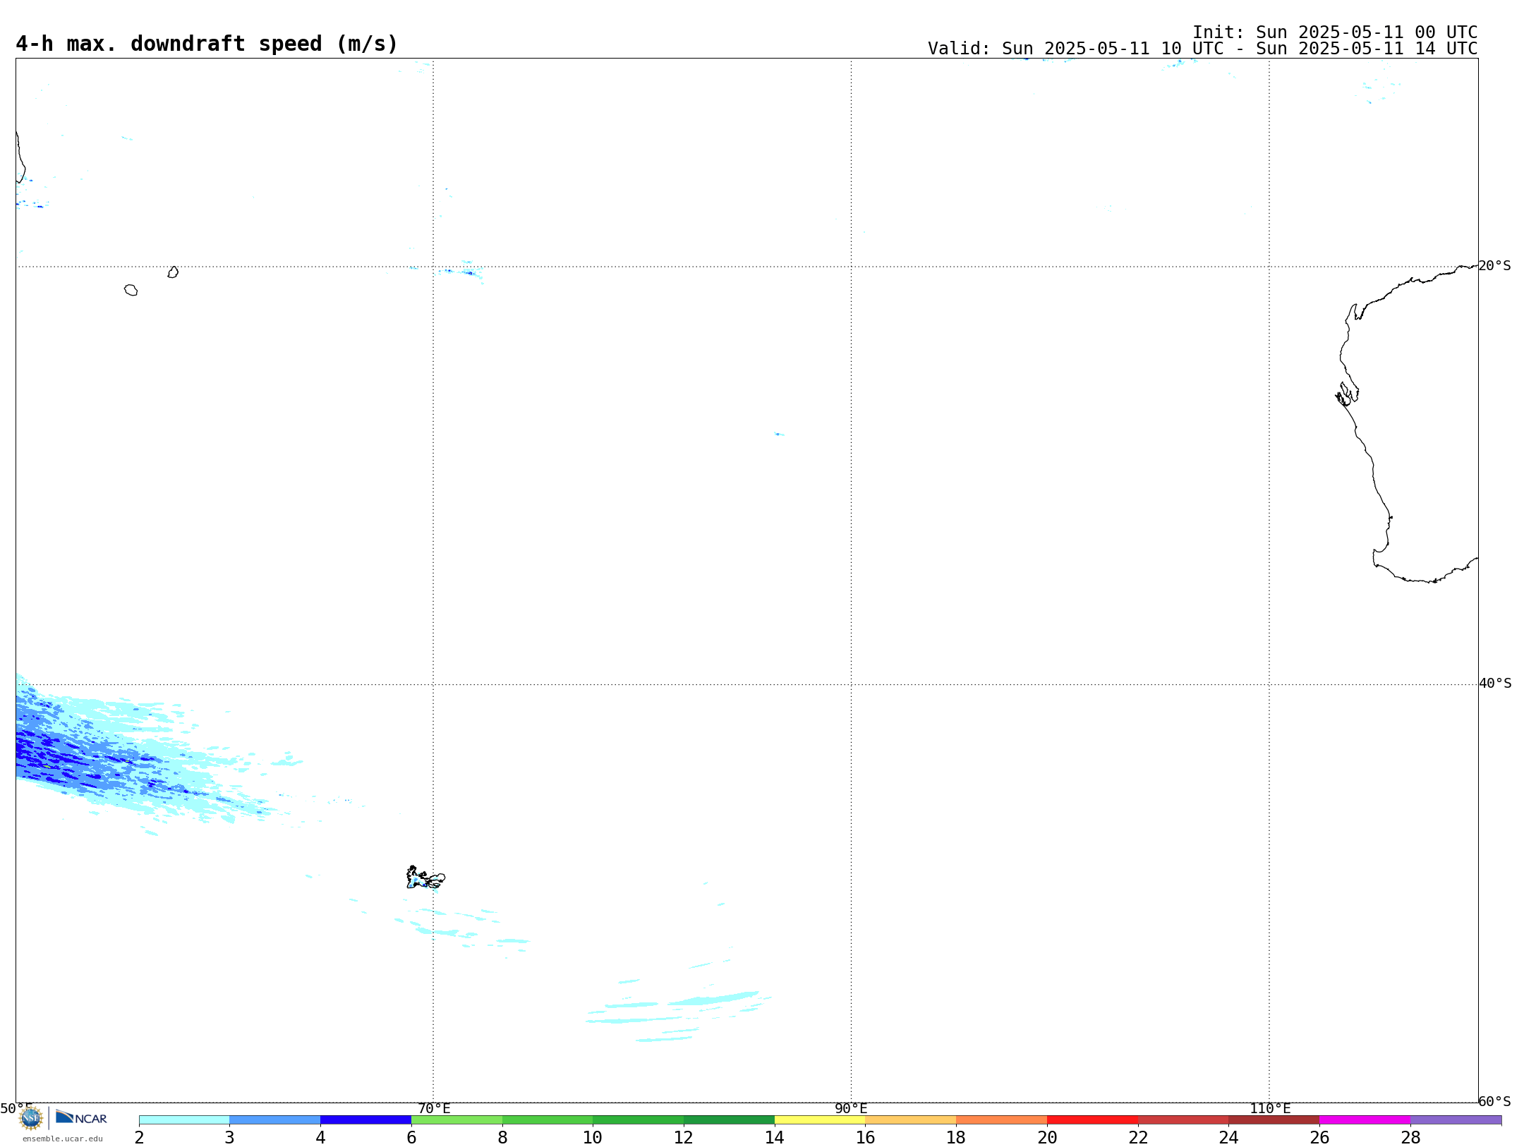
Task: Click the 'Init: Sun 2025-05-11 00 UTC' text
Action: (1335, 32)
